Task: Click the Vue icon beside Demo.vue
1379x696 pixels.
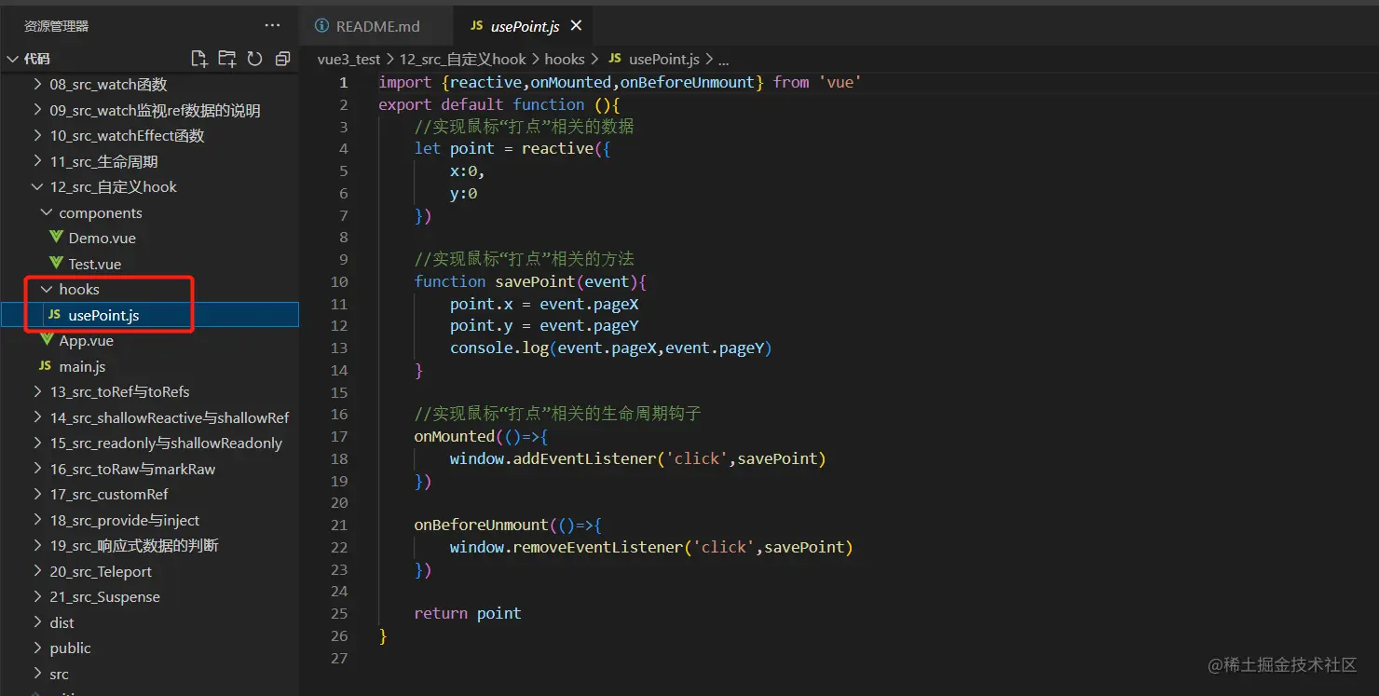Action: tap(56, 238)
